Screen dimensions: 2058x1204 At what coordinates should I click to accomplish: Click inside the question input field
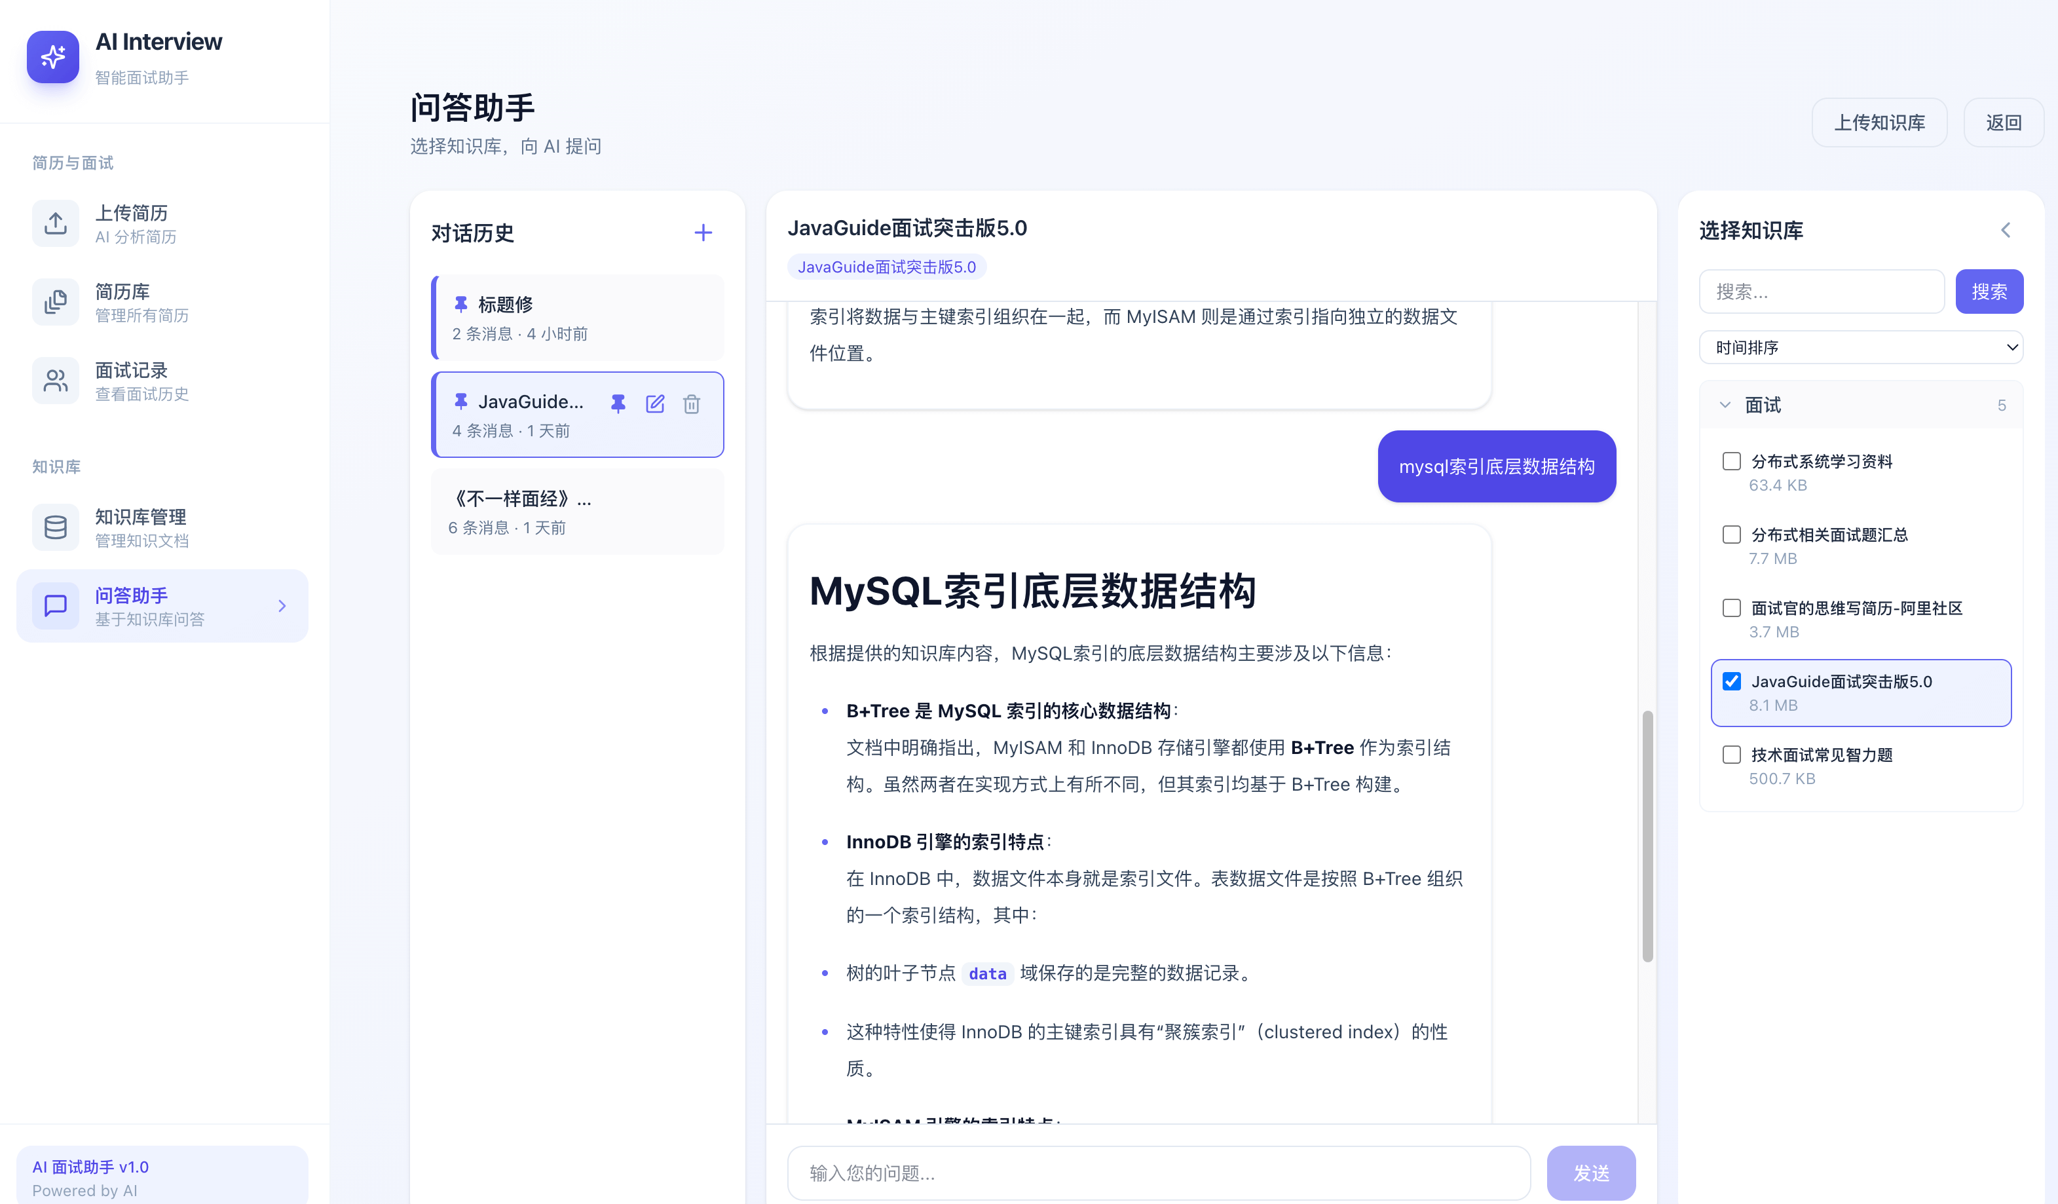click(x=1158, y=1172)
